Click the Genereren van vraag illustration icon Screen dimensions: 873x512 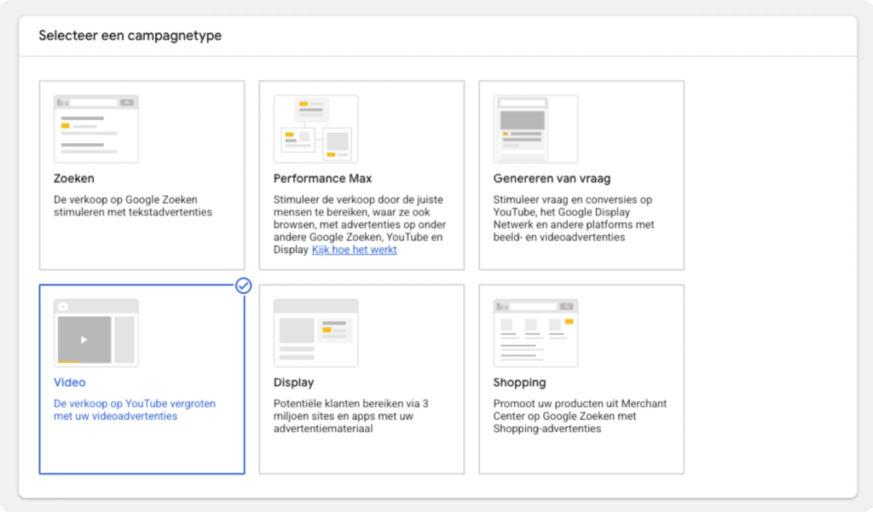pos(535,129)
